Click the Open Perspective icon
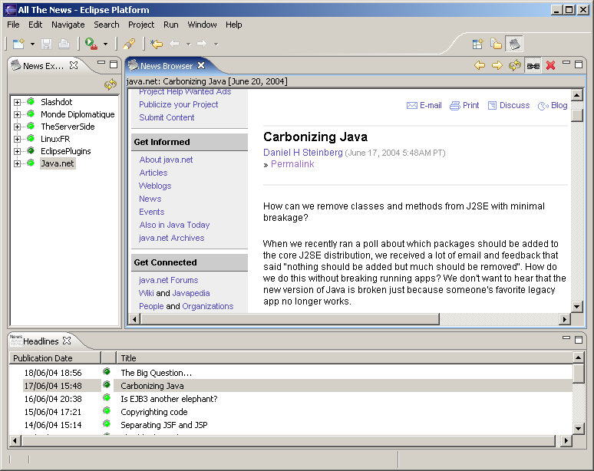This screenshot has width=594, height=471. coord(478,44)
